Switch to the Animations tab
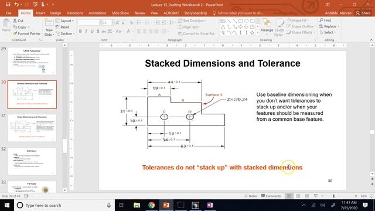Screen dimensions: 375x211 [97, 13]
